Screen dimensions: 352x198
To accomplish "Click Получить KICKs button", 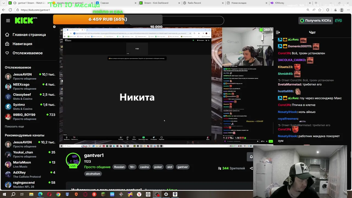I will tap(315, 20).
